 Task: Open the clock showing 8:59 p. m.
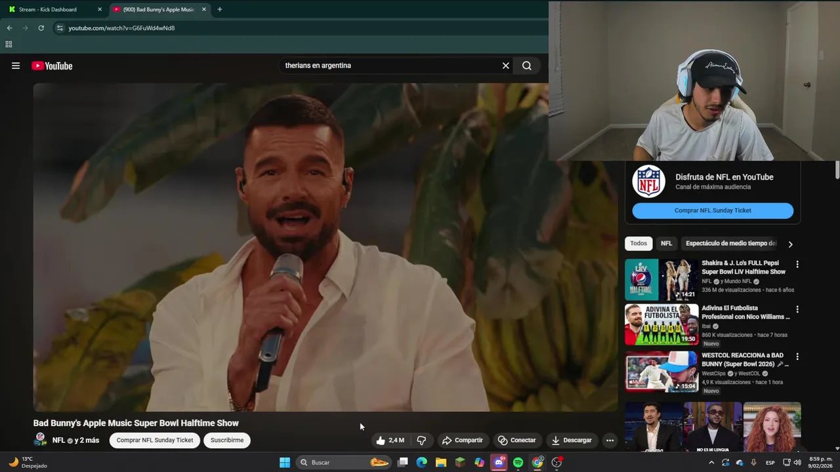820,462
